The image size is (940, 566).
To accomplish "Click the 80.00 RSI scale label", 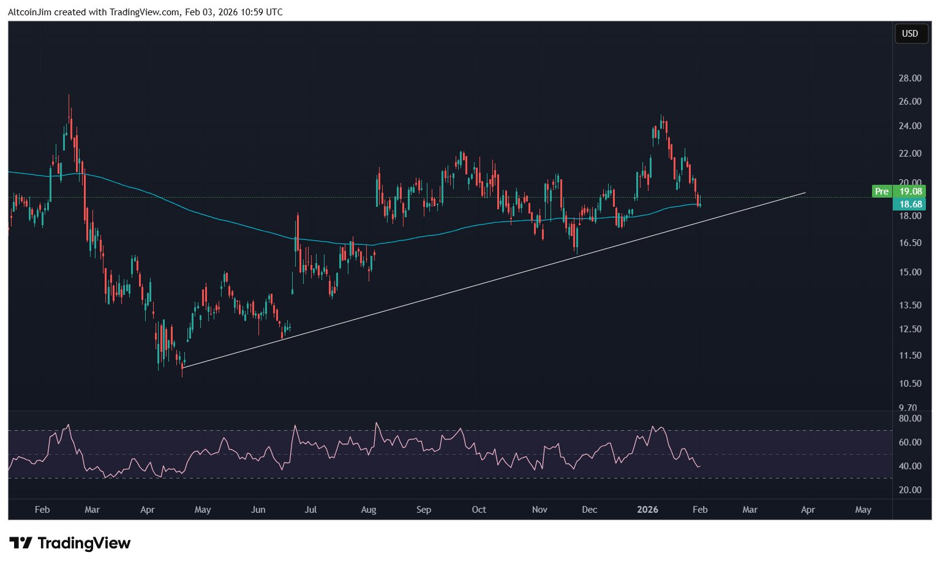I will pos(910,419).
